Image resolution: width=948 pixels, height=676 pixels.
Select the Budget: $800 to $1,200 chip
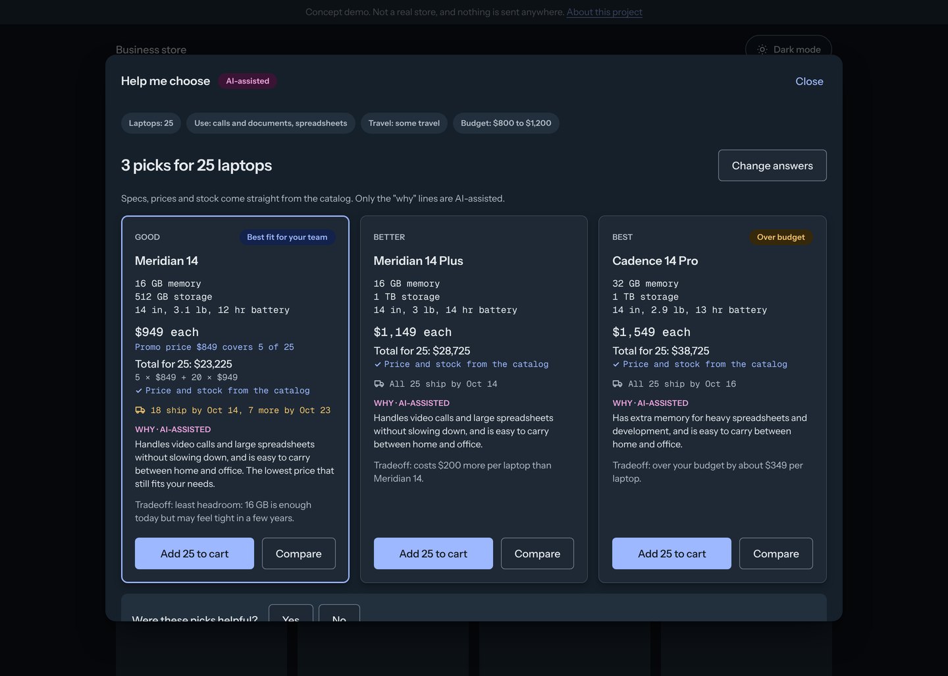pyautogui.click(x=506, y=123)
